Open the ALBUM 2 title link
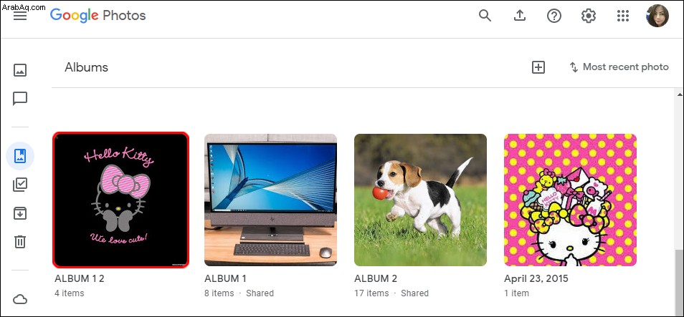This screenshot has width=684, height=317. [x=376, y=278]
